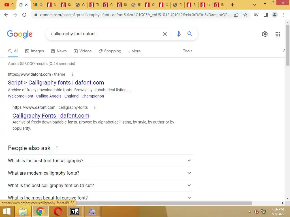This screenshot has width=290, height=217.
Task: Search by voice microphone icon
Action: pyautogui.click(x=178, y=34)
